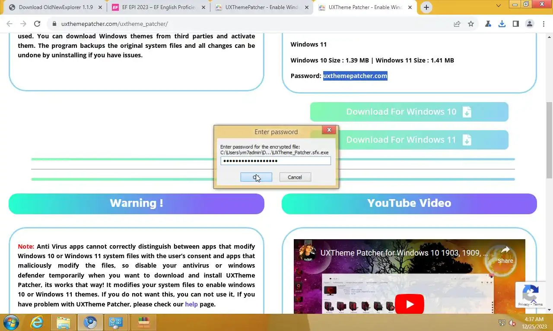This screenshot has height=331, width=553.
Task: Reload the current page
Action: tap(37, 24)
